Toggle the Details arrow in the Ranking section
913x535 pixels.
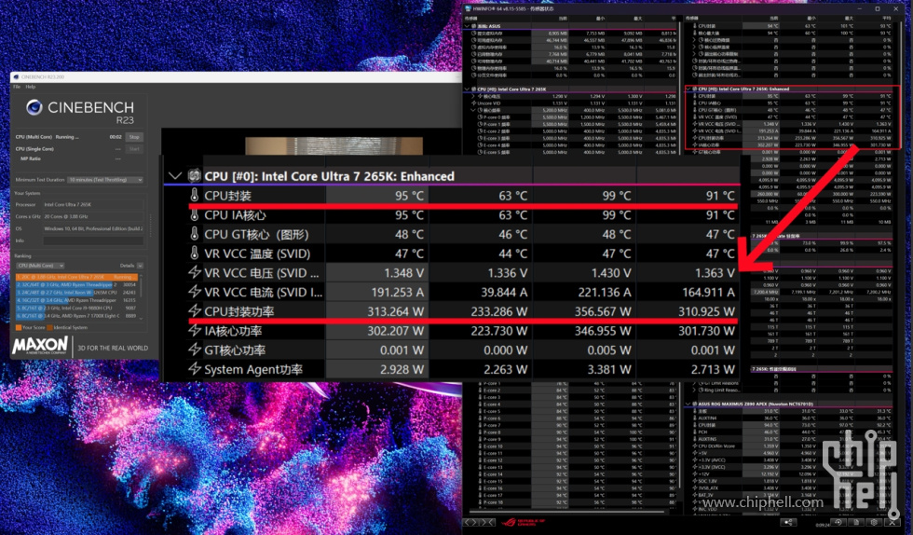click(x=141, y=266)
